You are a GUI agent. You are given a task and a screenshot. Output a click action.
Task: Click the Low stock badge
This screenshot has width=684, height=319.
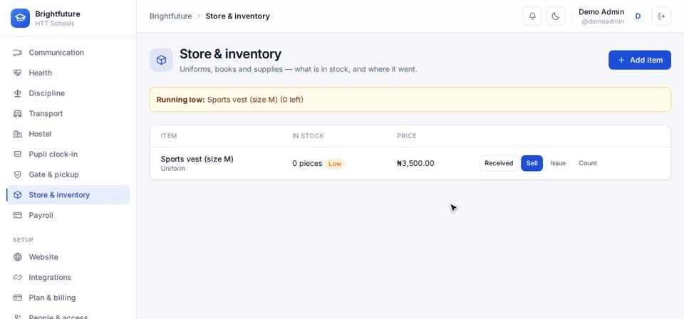335,164
